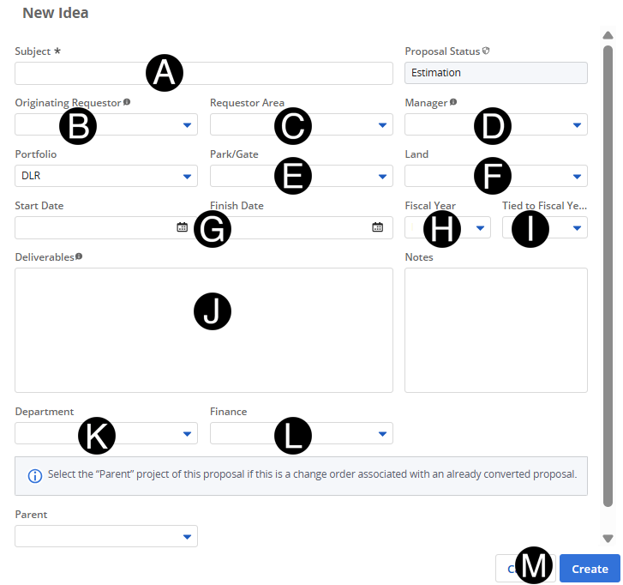The width and height of the screenshot is (623, 585).
Task: Expand the Manager dropdown
Action: (x=577, y=125)
